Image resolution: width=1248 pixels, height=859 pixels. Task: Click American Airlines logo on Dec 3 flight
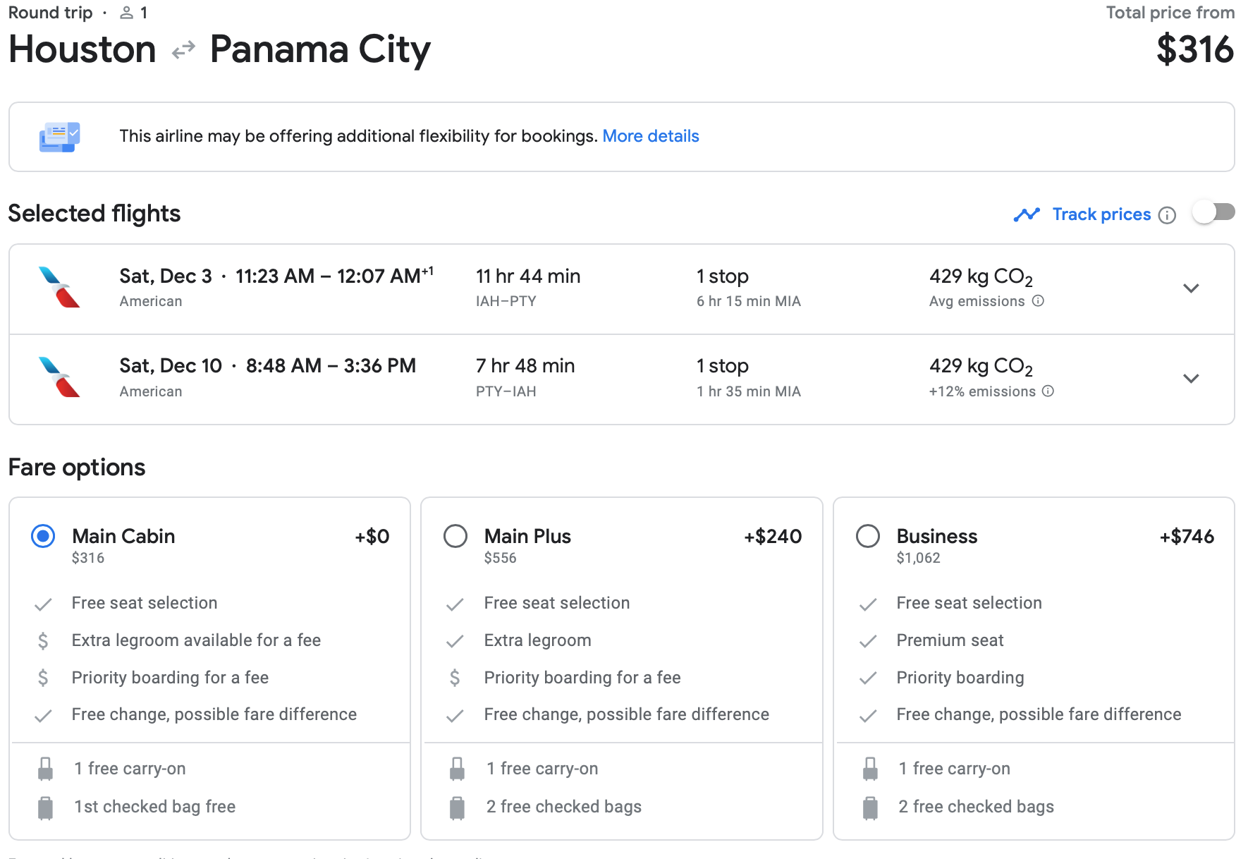[x=60, y=287]
